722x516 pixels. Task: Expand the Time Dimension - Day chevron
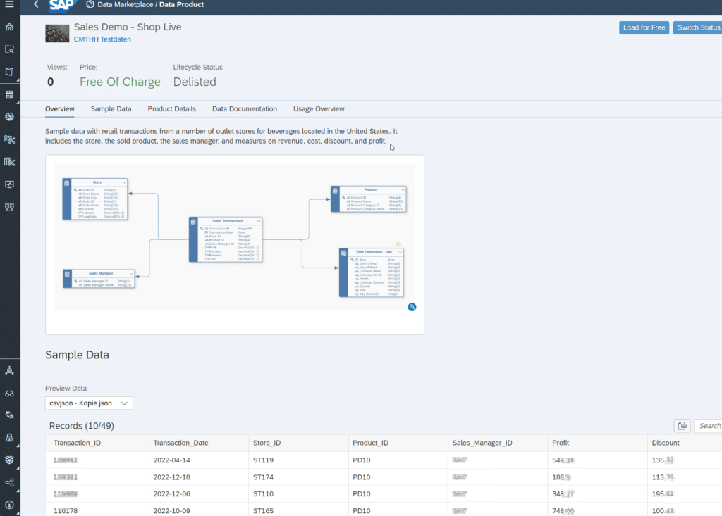pos(400,252)
